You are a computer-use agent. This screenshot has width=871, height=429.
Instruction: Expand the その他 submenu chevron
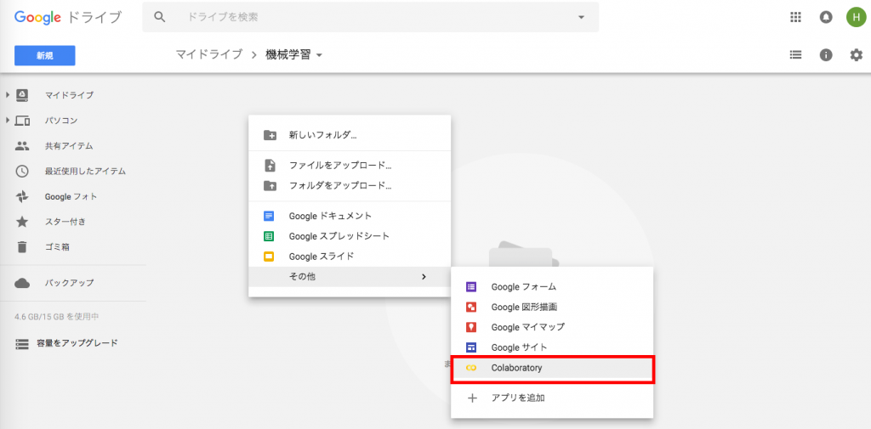424,276
